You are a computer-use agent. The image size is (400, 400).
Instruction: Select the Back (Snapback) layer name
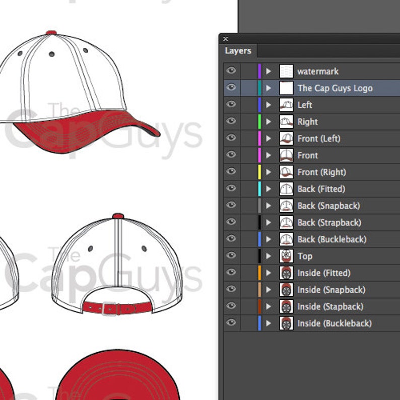pos(329,206)
